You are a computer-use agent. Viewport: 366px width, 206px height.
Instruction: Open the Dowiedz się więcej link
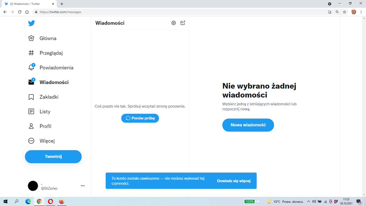point(234,181)
